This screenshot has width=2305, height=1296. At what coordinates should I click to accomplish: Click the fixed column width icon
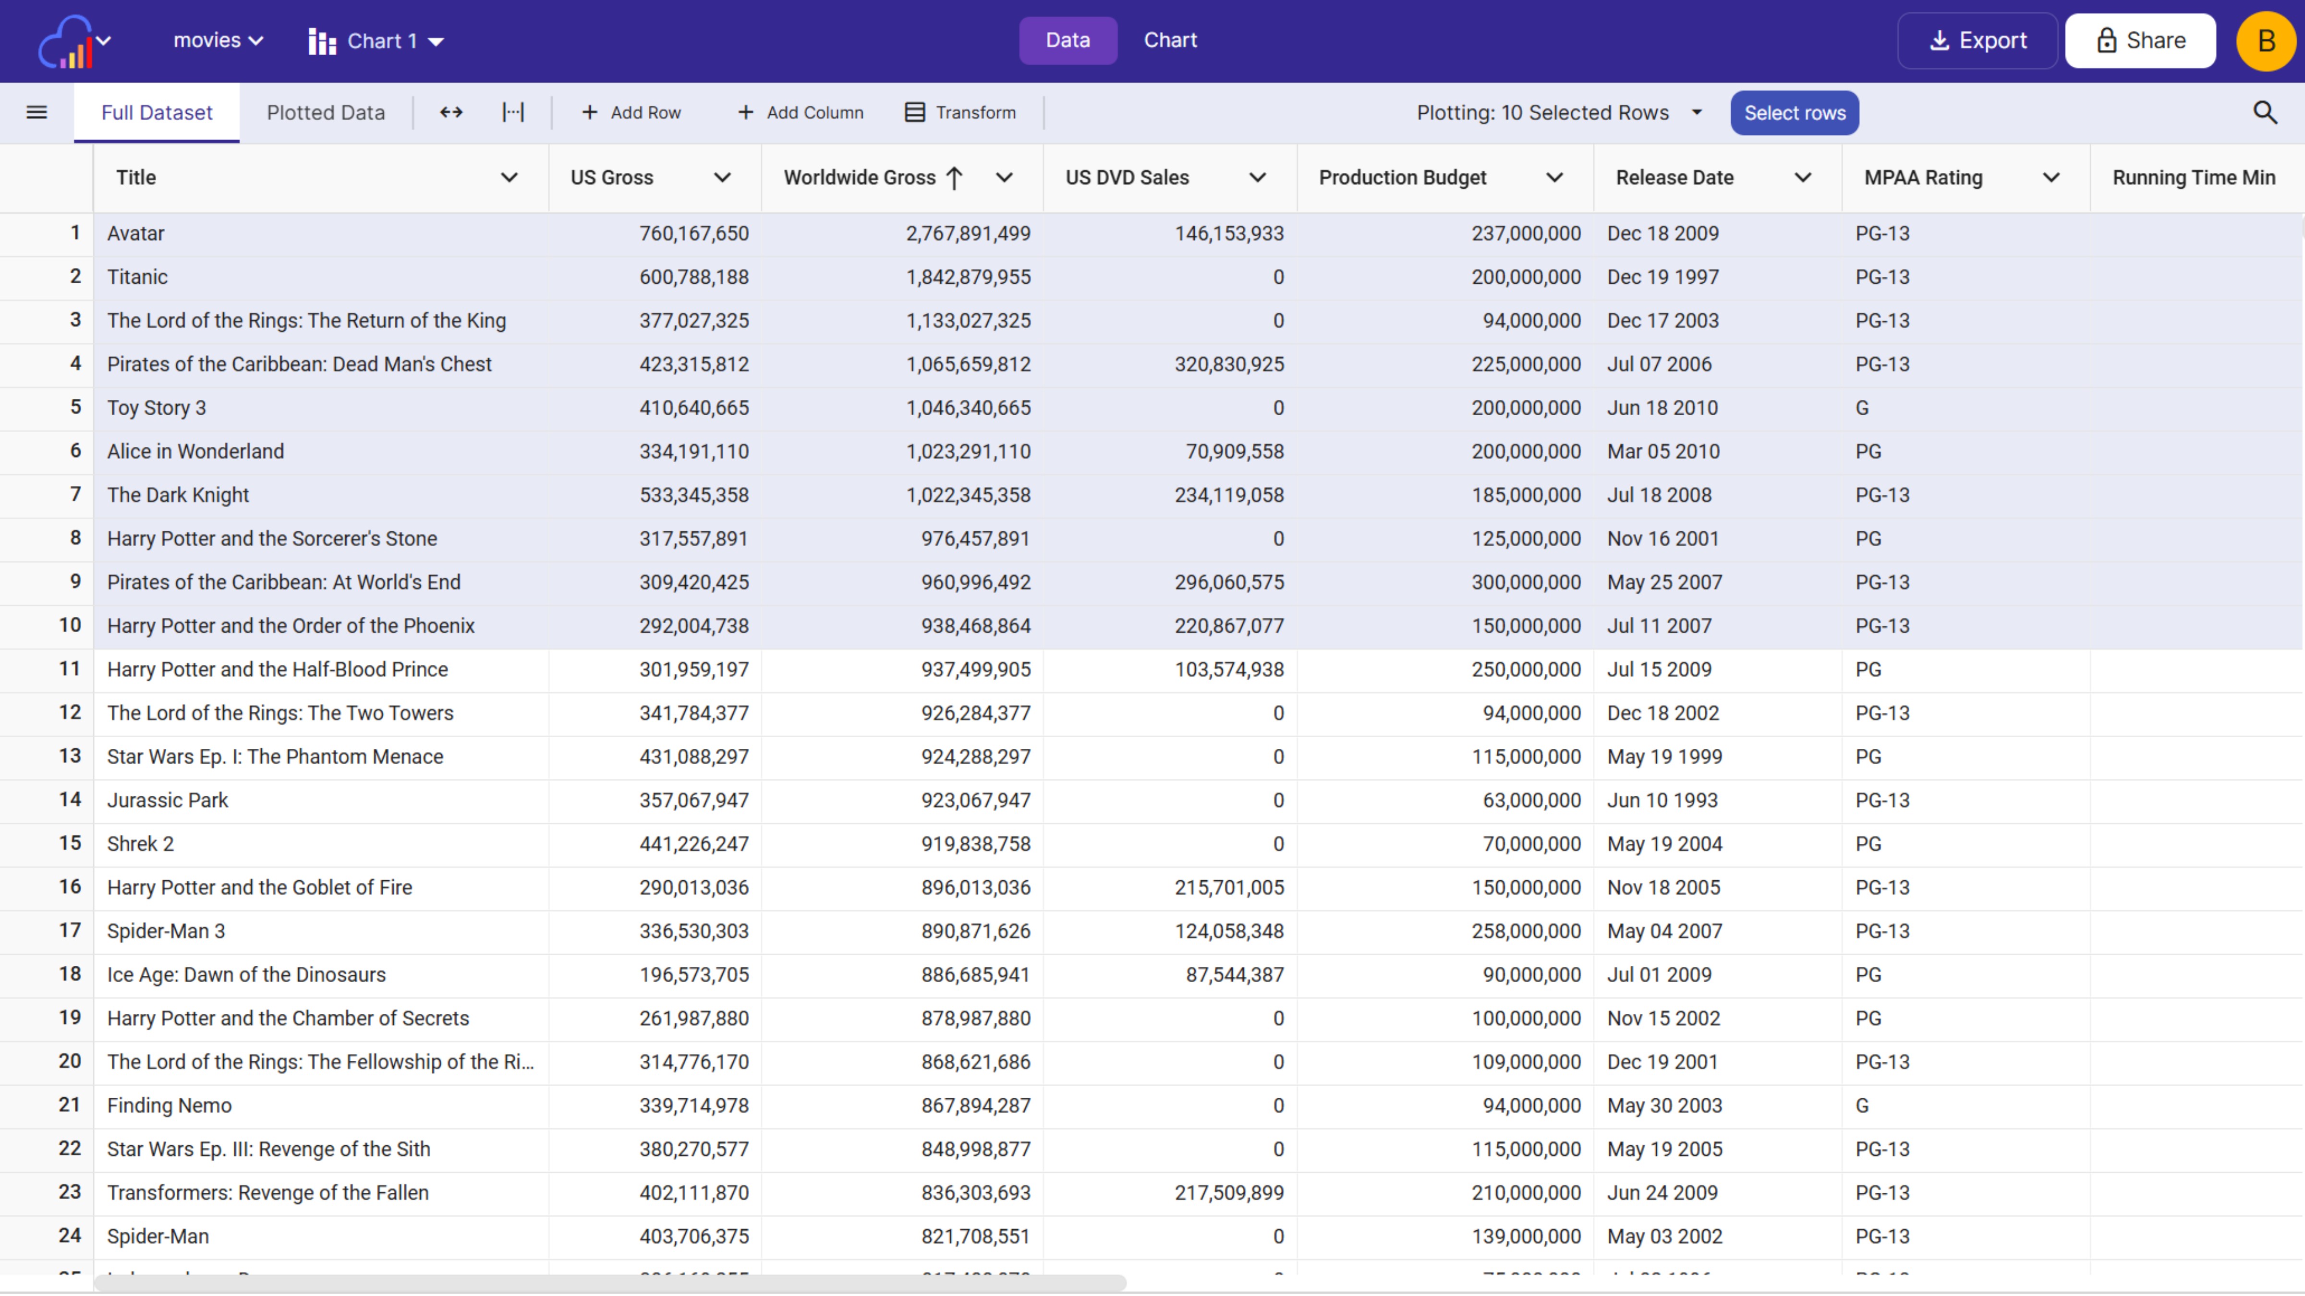[513, 113]
